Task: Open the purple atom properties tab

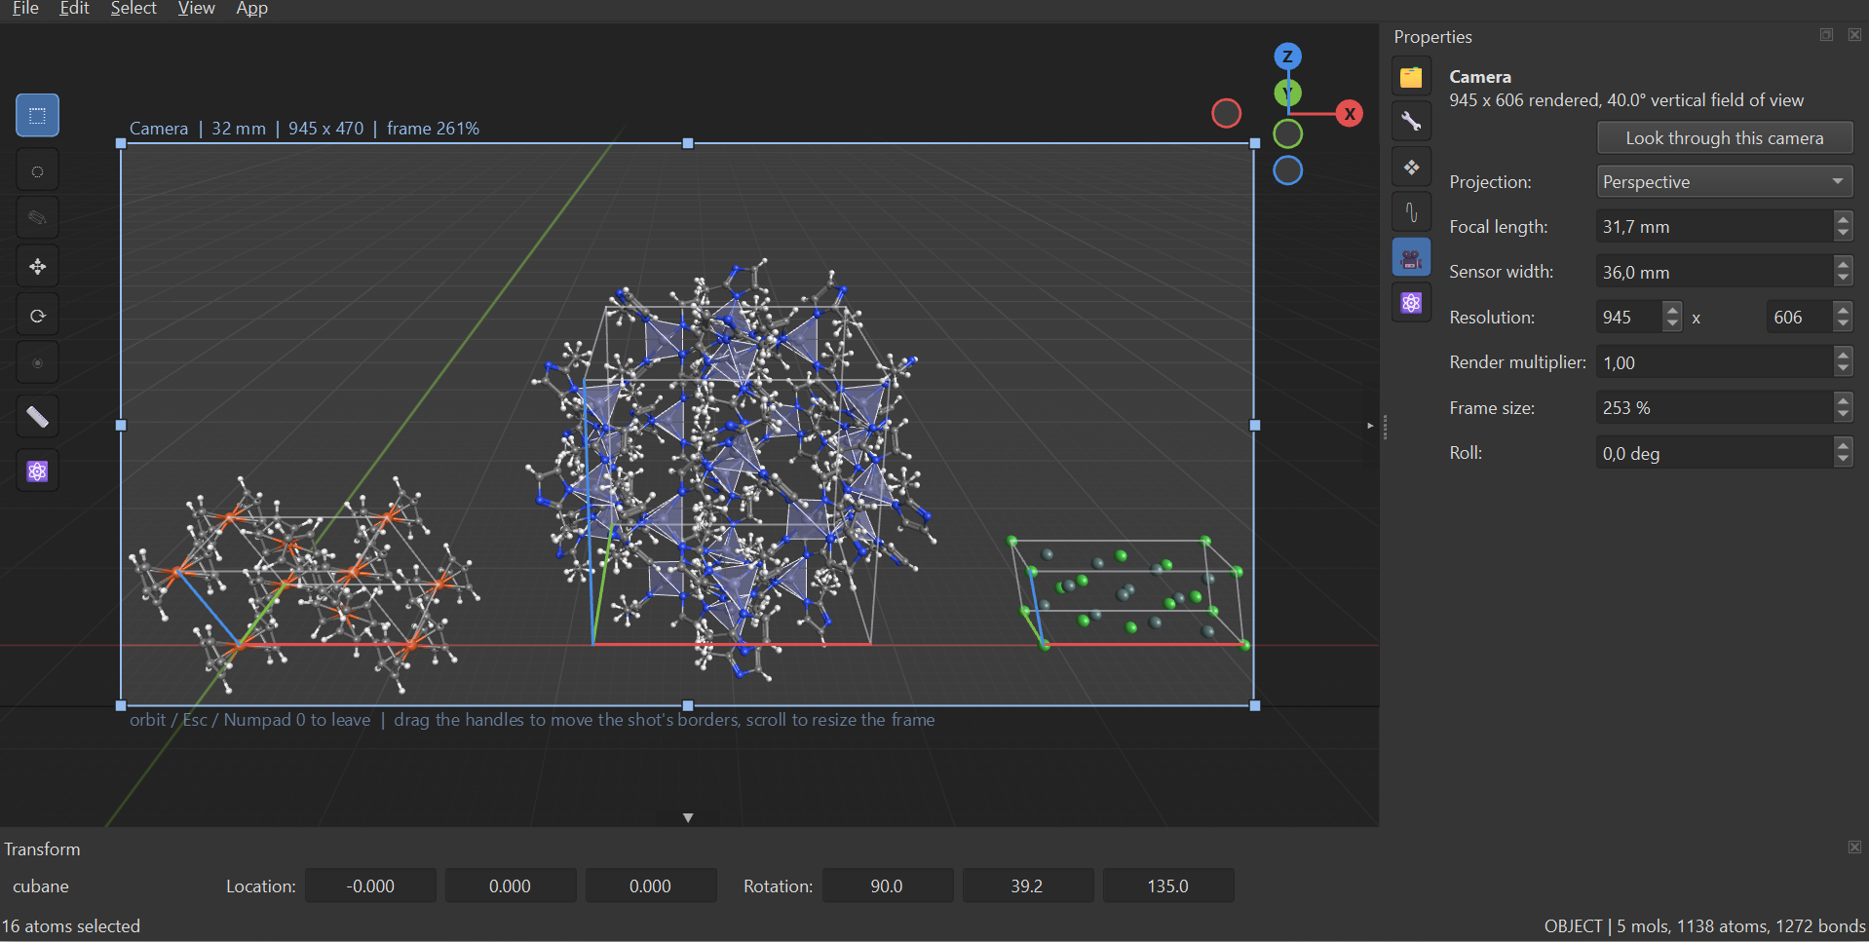Action: 1411,303
